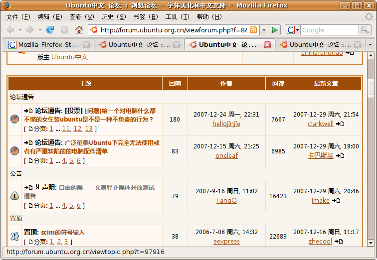Click the globe icon of the poll topic
The width and height of the screenshot is (377, 260).
click(x=14, y=119)
